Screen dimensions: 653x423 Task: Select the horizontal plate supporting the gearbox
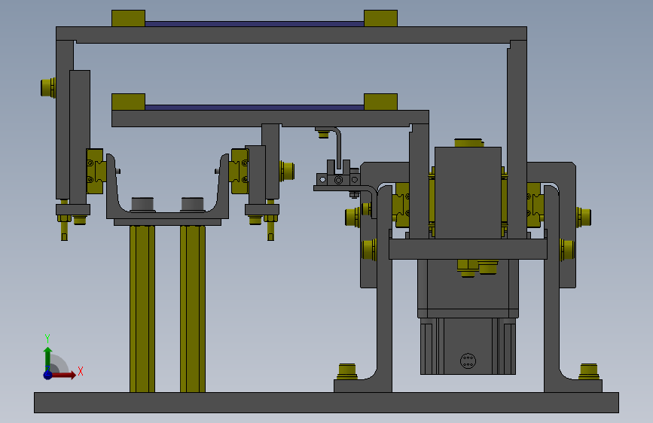(x=468, y=249)
